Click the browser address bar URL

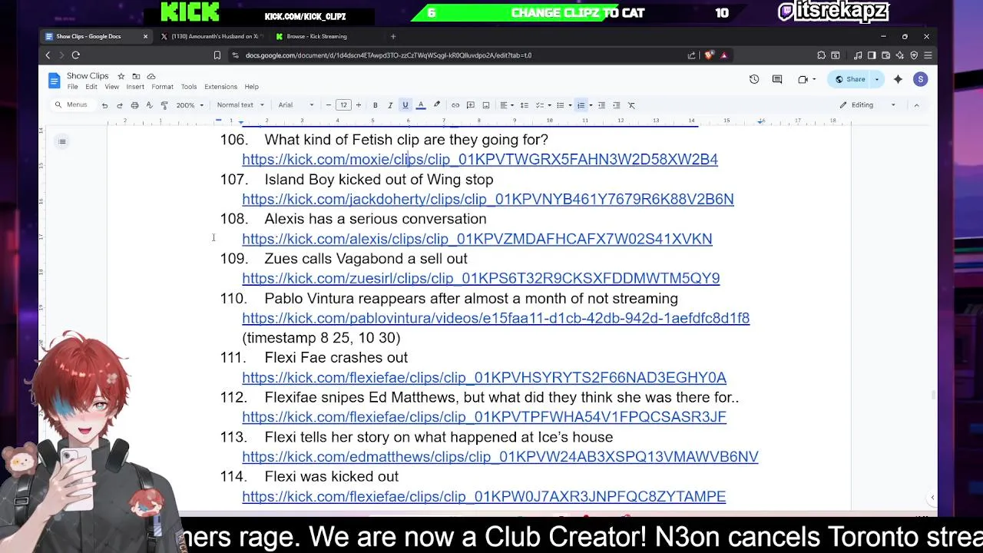tap(388, 55)
